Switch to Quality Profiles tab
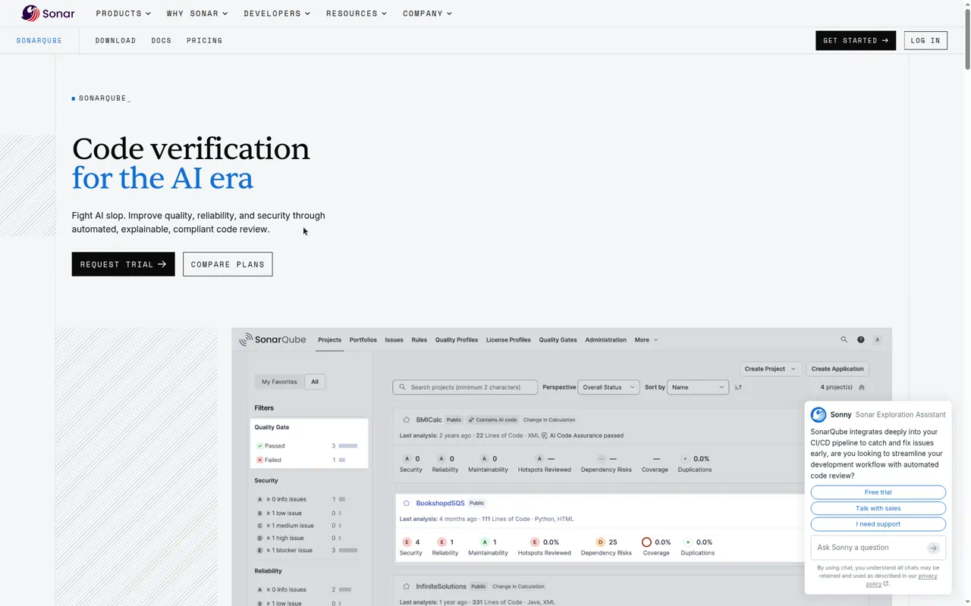The image size is (971, 606). (x=457, y=340)
